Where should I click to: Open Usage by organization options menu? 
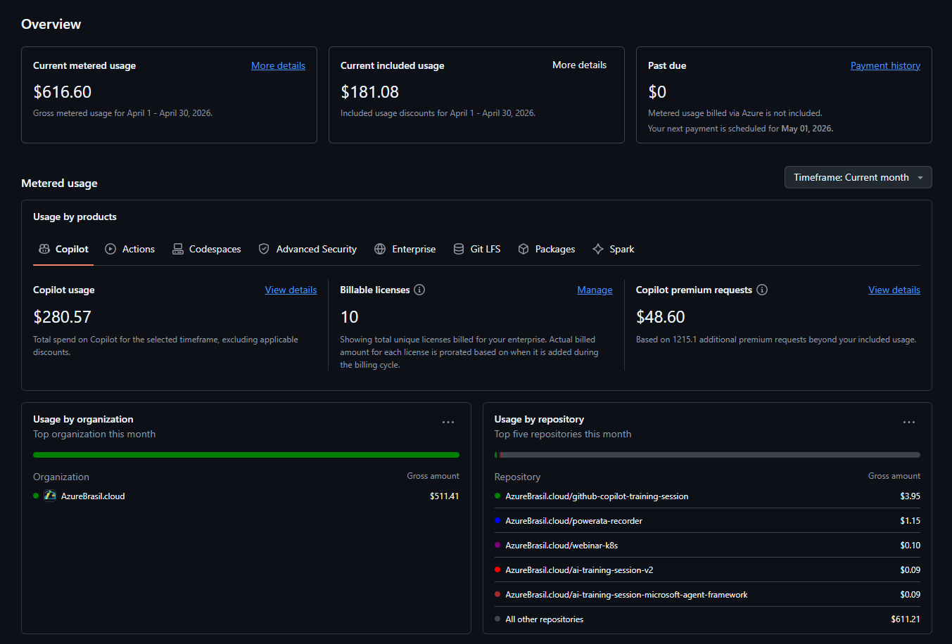coord(448,422)
